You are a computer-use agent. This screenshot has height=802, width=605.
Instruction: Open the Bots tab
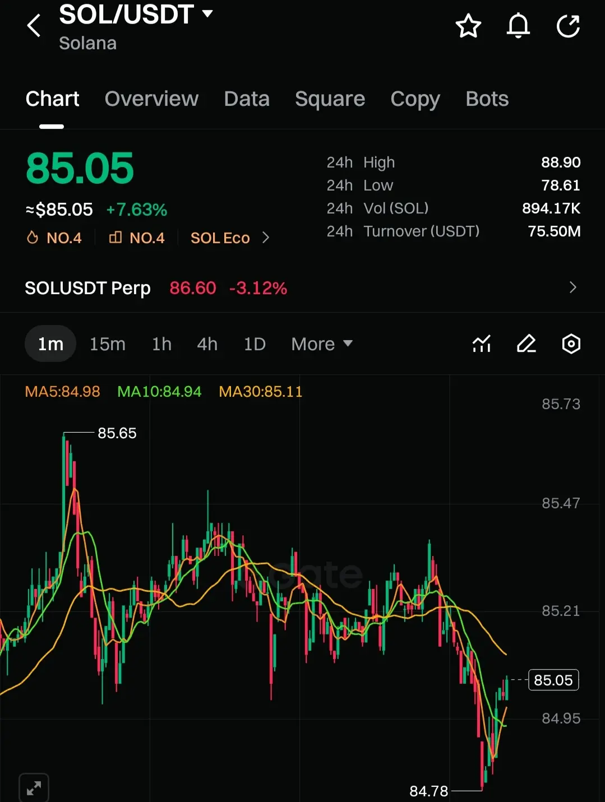coord(487,99)
